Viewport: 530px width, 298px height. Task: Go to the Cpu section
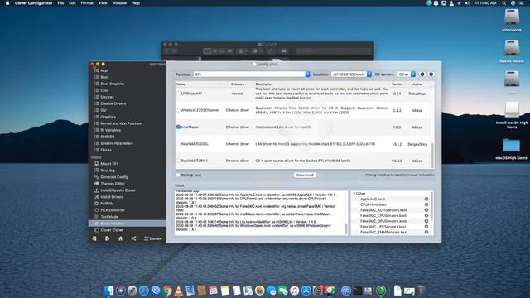pos(104,90)
